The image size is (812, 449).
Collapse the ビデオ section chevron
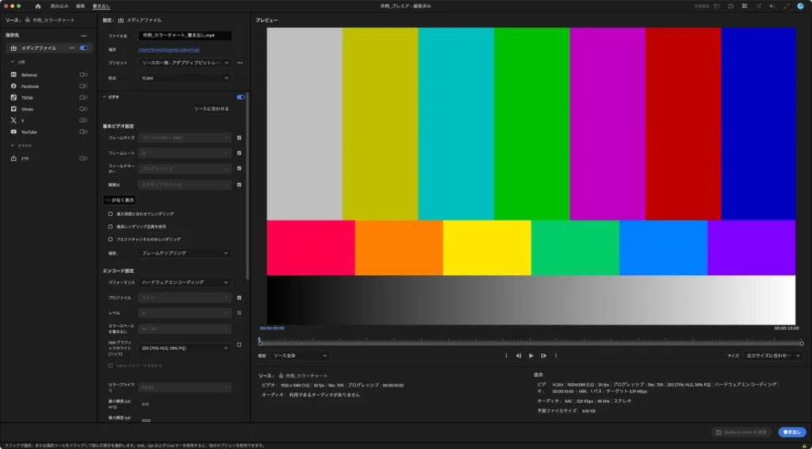pyautogui.click(x=104, y=97)
